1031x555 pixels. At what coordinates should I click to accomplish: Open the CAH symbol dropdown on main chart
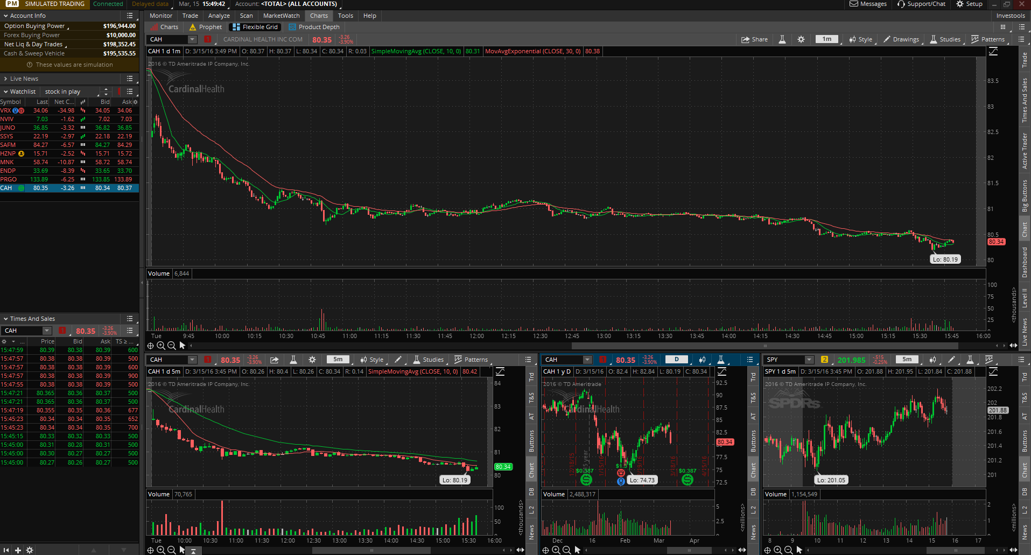(x=192, y=39)
